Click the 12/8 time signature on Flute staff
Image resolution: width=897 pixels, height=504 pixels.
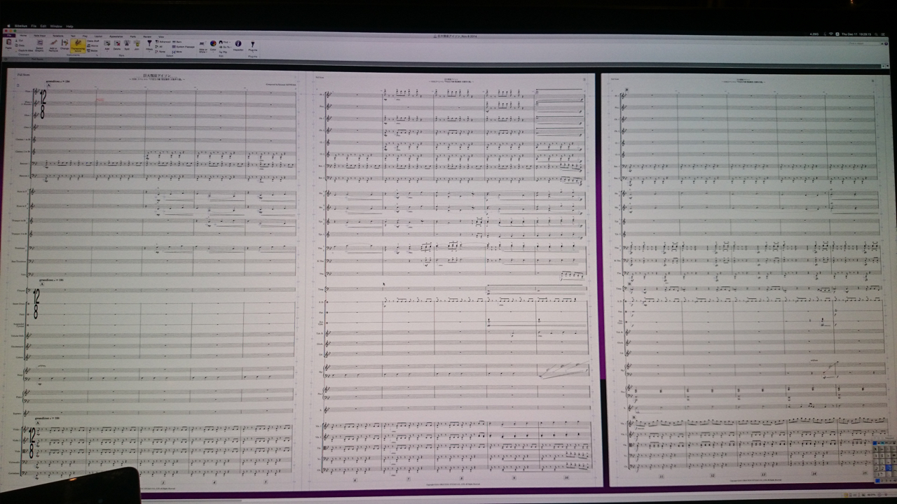tap(43, 104)
